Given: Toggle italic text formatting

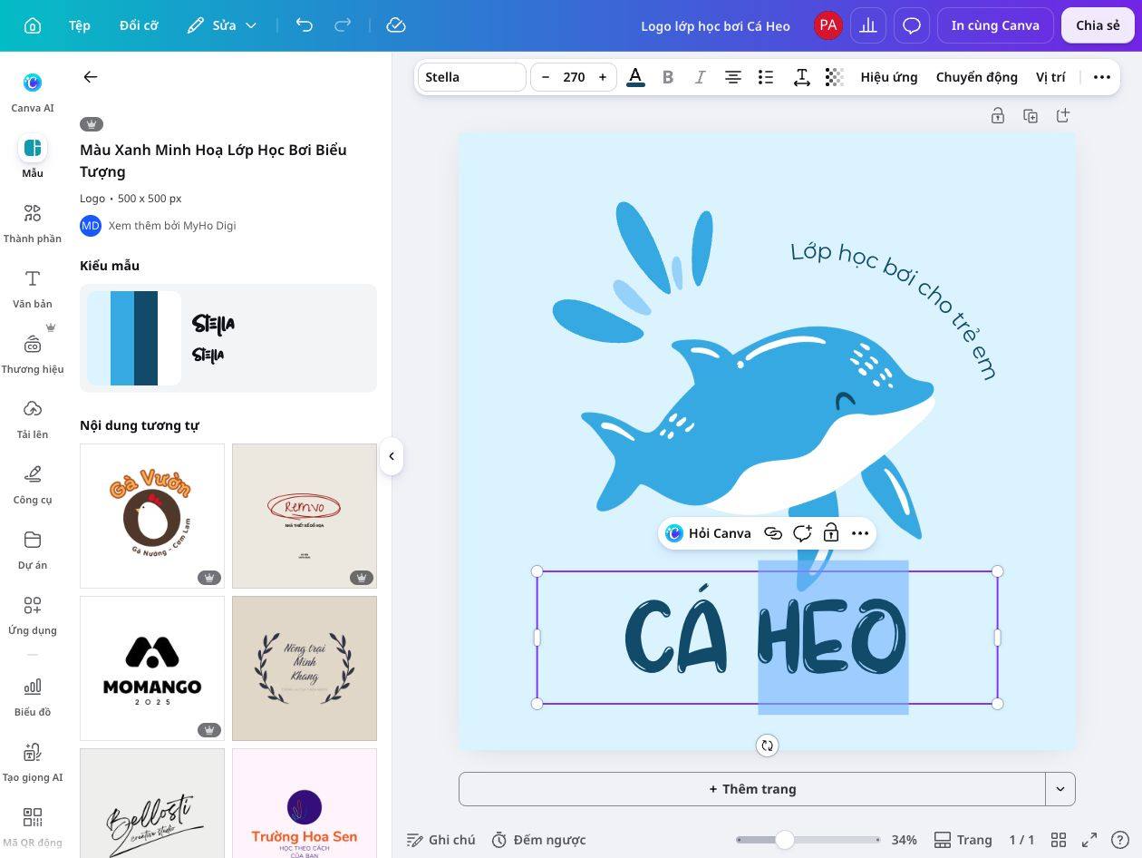Looking at the screenshot, I should pyautogui.click(x=700, y=77).
